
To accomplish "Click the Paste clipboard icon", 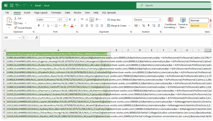I will (x=9, y=20).
